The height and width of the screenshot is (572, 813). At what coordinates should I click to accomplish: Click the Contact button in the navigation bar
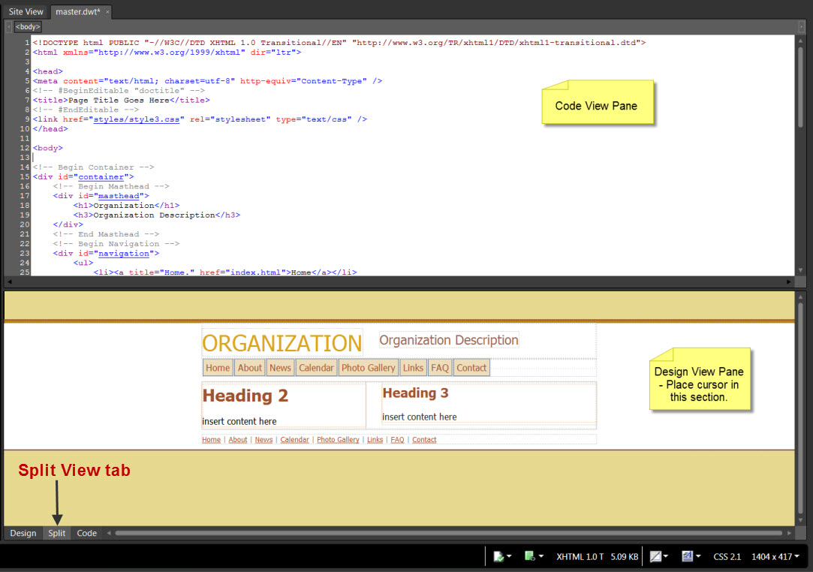[x=471, y=368]
